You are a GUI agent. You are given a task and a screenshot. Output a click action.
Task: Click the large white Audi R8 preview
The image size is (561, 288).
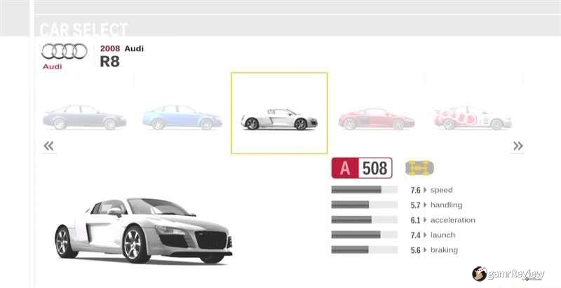[143, 231]
